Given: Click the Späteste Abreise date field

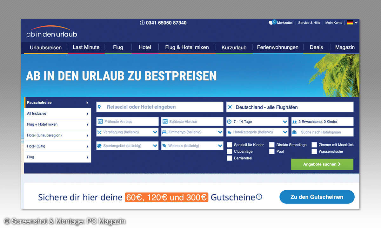Looking at the screenshot, I should click(x=192, y=122).
